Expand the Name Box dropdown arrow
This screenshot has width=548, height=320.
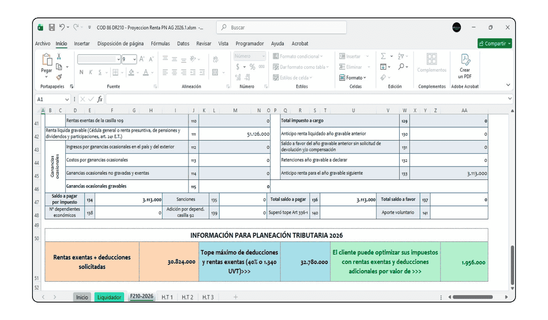67,99
